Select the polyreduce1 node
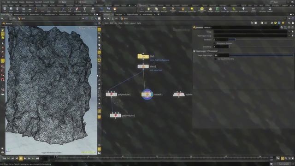Viewport: 295px width, 166px height. [111, 94]
